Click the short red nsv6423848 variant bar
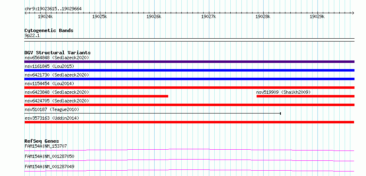This screenshot has height=176, width=366. 96,96
